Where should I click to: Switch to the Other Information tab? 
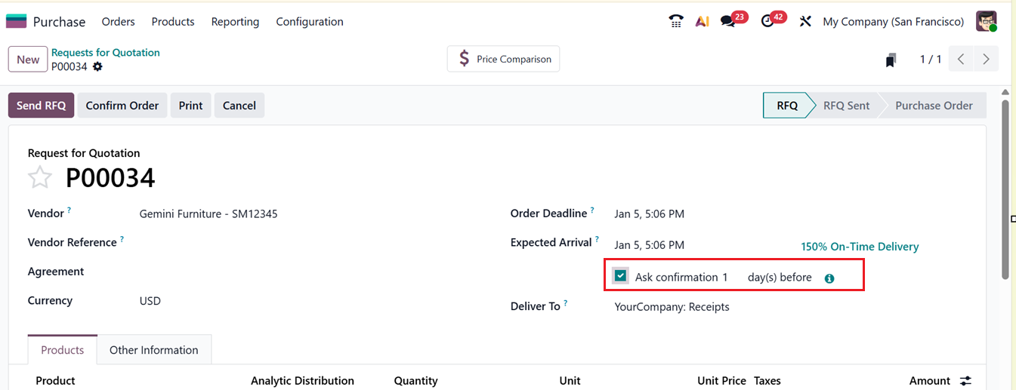(154, 350)
